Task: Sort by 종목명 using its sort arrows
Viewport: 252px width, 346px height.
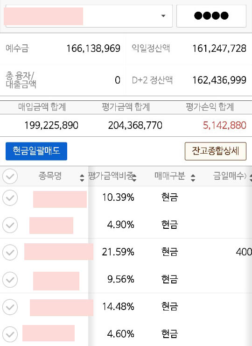Action: click(82, 177)
